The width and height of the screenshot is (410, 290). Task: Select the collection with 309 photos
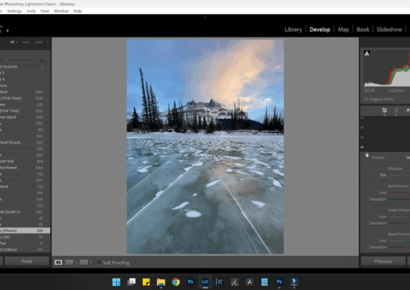click(25, 231)
